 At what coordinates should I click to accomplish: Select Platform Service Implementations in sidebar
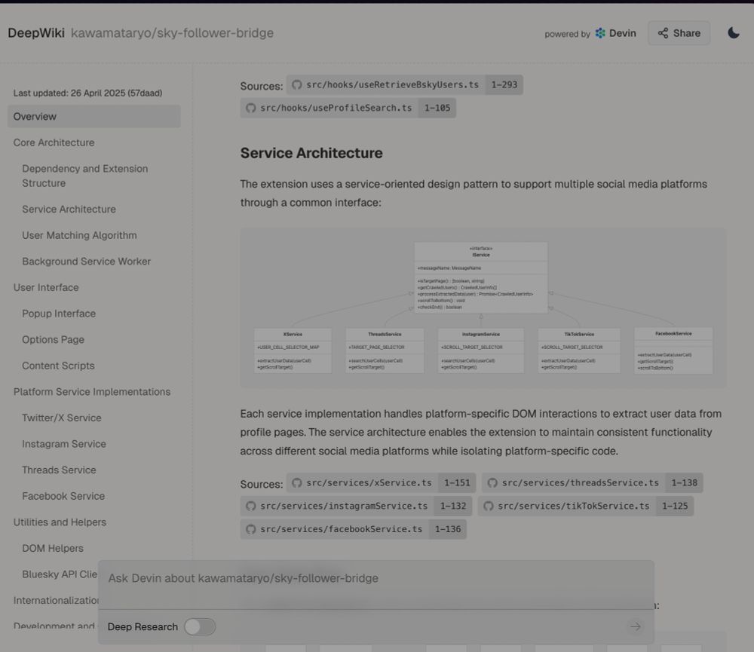[x=92, y=392]
